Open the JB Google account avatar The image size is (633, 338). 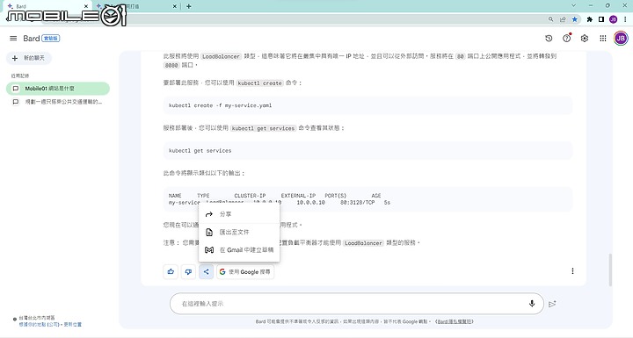(621, 39)
